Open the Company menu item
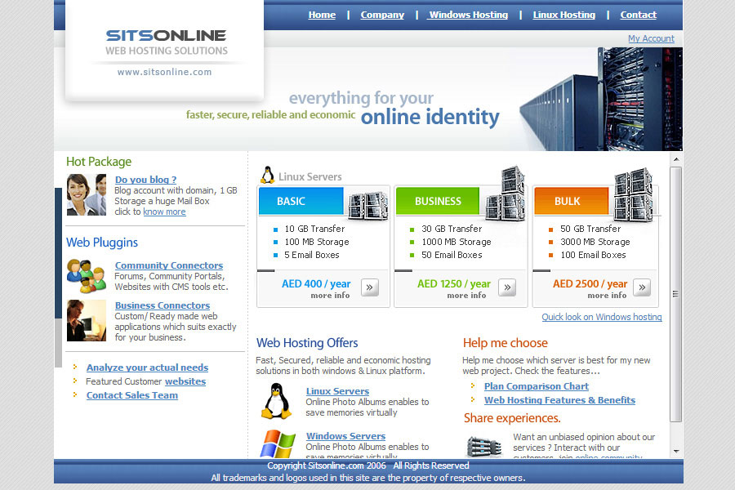The image size is (735, 490). (382, 15)
